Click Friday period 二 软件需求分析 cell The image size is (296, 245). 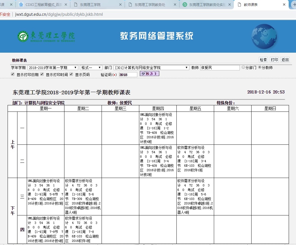point(195,161)
